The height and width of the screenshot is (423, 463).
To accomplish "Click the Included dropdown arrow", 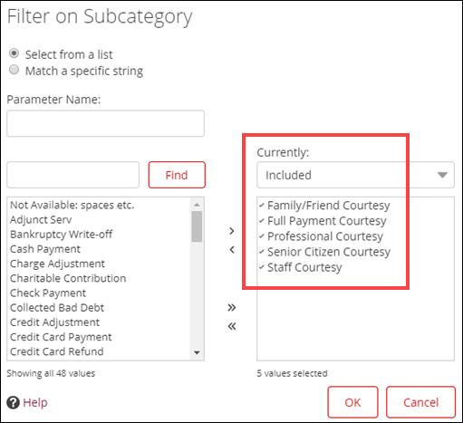I will [442, 175].
